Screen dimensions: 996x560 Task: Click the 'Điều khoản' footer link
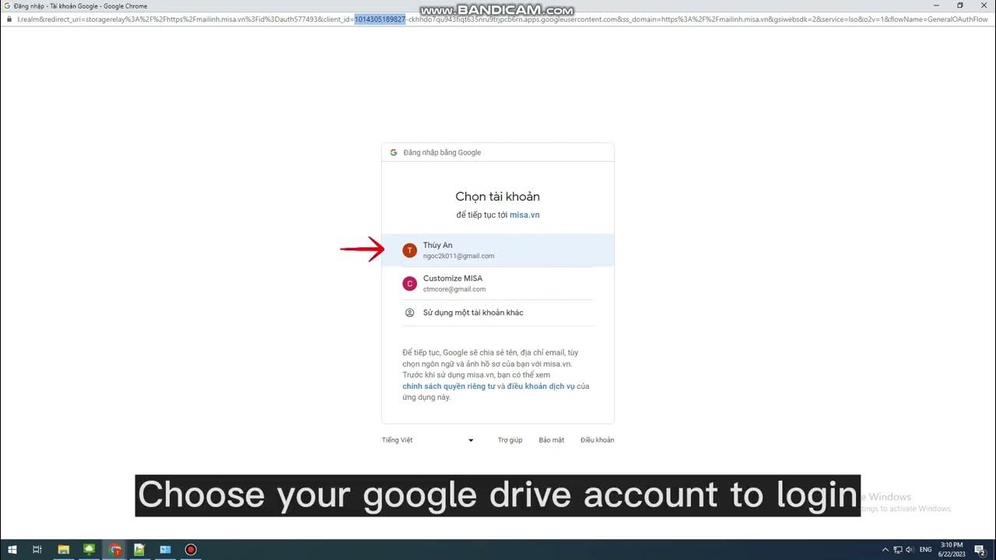597,440
